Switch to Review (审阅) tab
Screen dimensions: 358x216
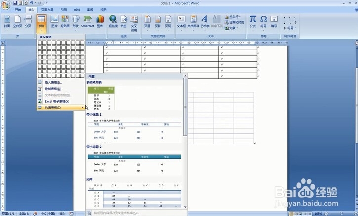tap(90, 10)
